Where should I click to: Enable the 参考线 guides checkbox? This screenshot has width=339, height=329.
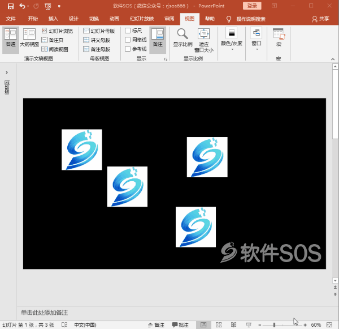[128, 49]
